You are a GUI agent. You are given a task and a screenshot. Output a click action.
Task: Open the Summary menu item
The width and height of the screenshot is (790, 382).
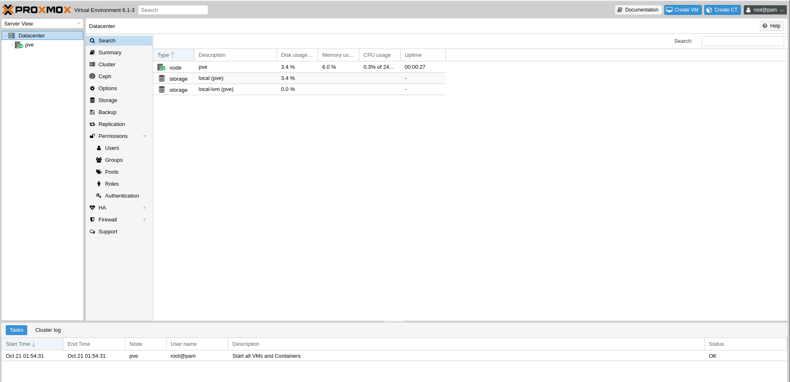click(119, 53)
